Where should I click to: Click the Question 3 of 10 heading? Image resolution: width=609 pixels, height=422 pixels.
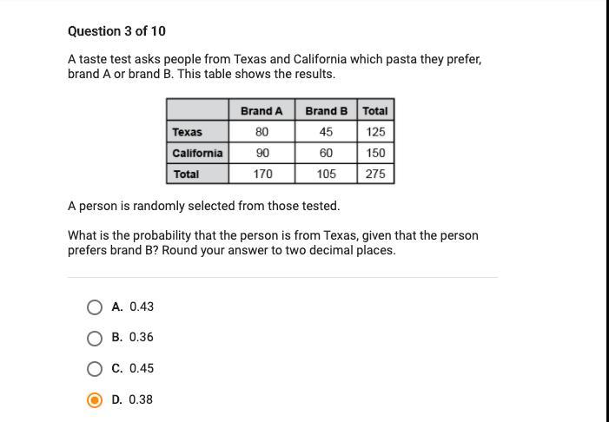116,31
